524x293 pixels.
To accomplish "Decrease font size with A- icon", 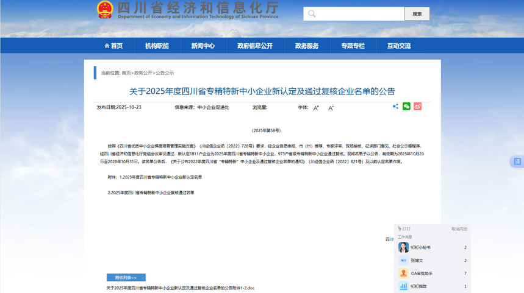I will pyautogui.click(x=331, y=108).
